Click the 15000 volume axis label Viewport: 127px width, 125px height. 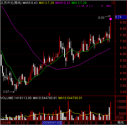pyautogui.click(x=121, y=101)
